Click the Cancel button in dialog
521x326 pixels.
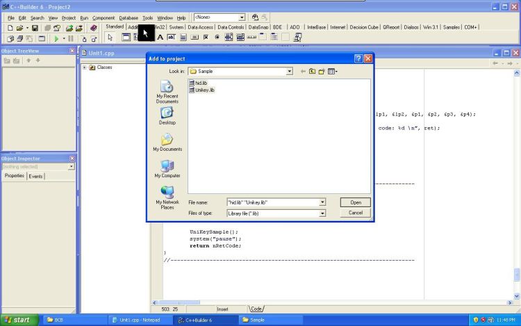pyautogui.click(x=355, y=213)
